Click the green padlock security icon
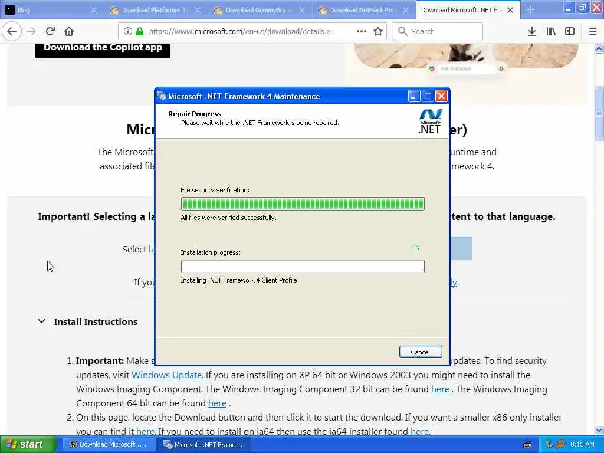The height and width of the screenshot is (453, 604). point(140,31)
